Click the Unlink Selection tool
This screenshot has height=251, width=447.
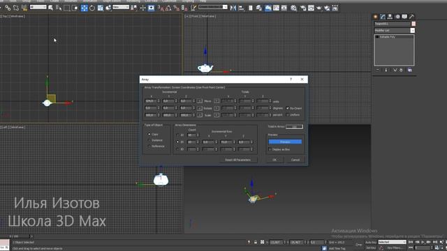point(16,8)
